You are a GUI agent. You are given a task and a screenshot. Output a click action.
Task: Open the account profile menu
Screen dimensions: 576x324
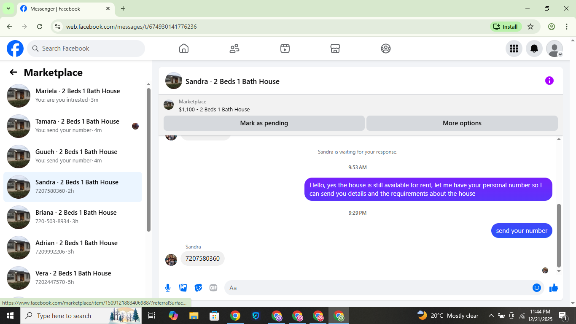554,49
